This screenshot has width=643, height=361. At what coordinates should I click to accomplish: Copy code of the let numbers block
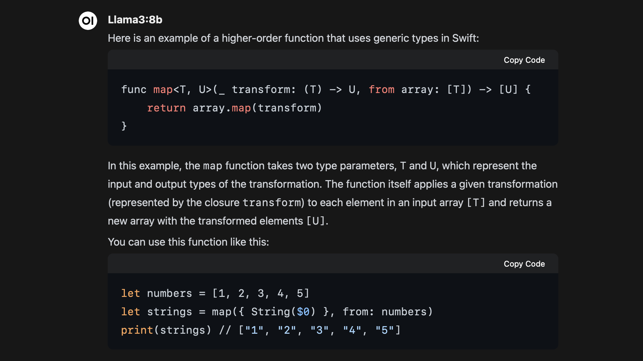[x=524, y=264]
